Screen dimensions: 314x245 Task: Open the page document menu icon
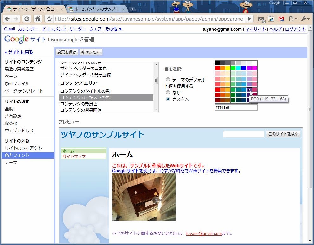point(292,19)
